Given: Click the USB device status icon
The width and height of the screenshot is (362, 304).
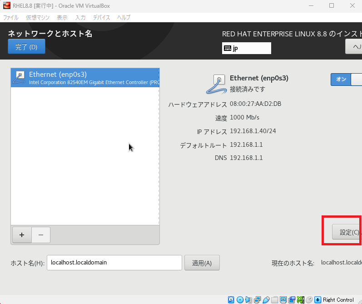Looking at the screenshot, I should [266, 299].
